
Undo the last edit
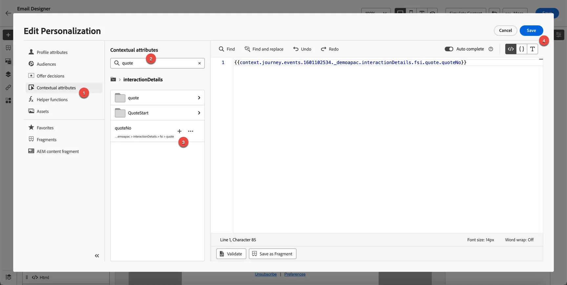302,49
